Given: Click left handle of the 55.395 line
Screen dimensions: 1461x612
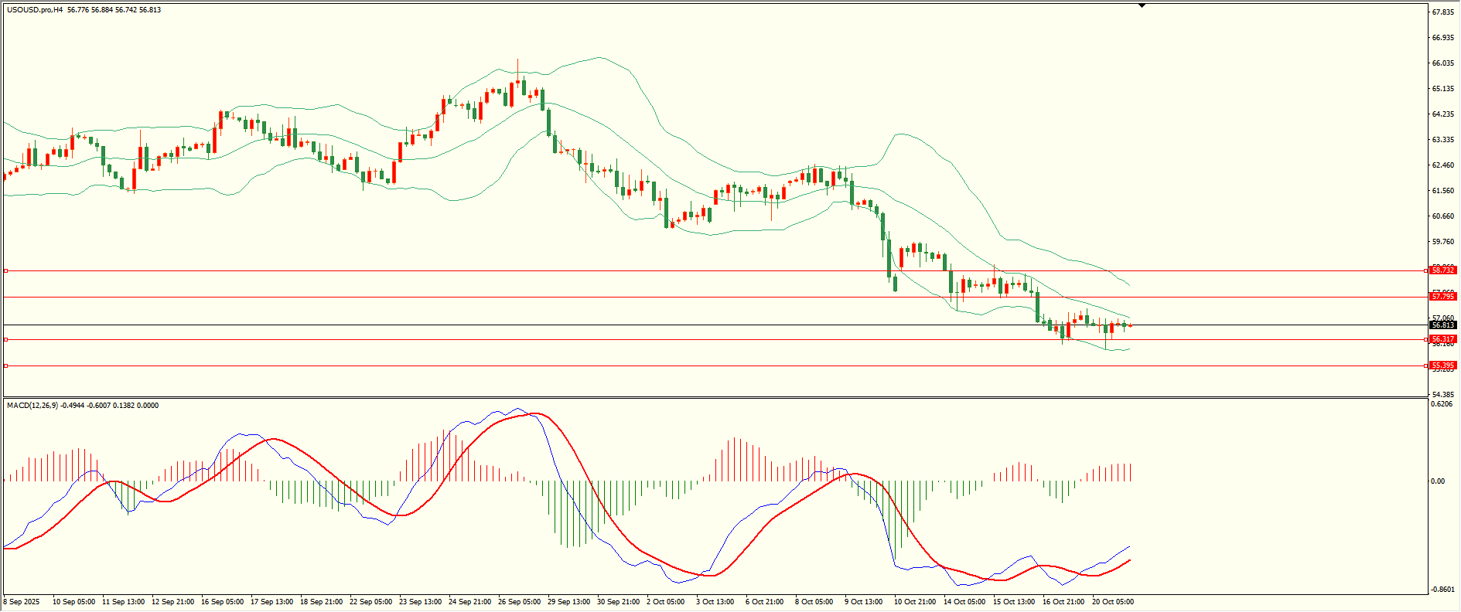Looking at the screenshot, I should click(6, 365).
